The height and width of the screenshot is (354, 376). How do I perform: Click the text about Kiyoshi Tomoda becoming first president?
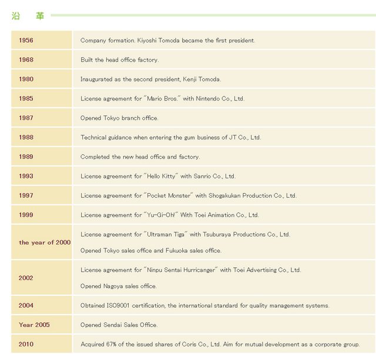click(x=167, y=41)
